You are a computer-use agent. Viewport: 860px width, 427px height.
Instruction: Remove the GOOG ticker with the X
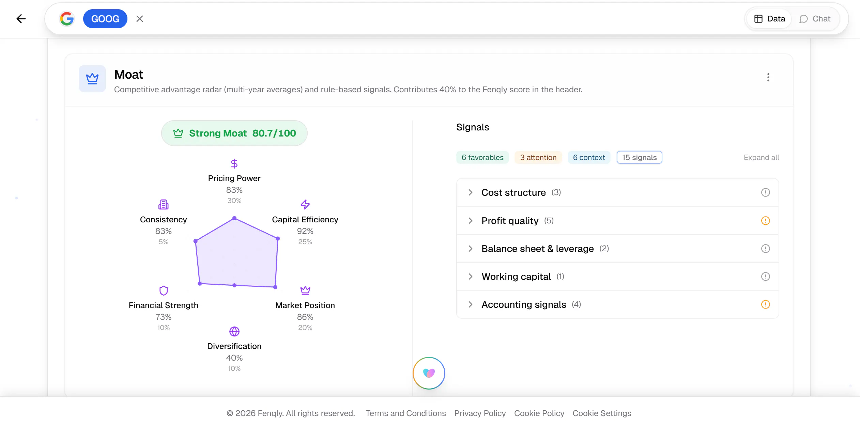pyautogui.click(x=140, y=19)
